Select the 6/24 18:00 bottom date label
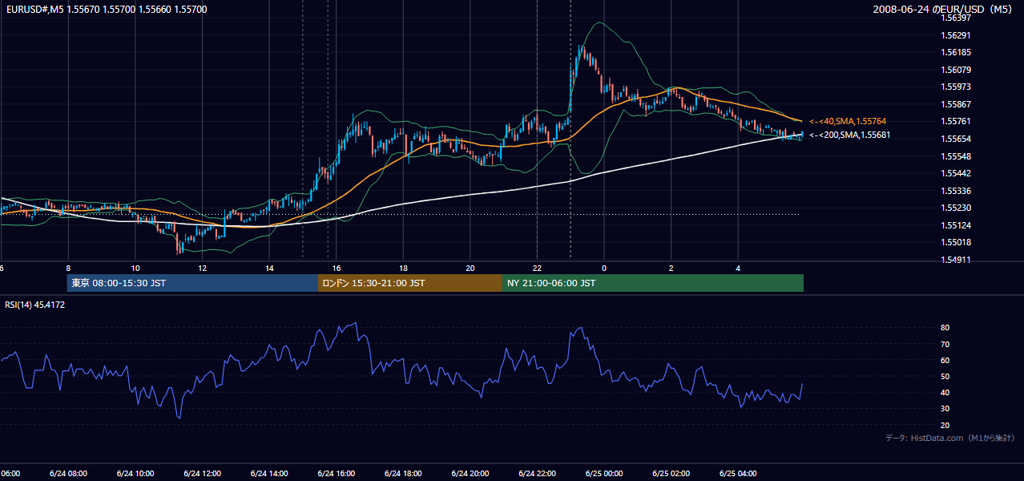 pos(403,474)
